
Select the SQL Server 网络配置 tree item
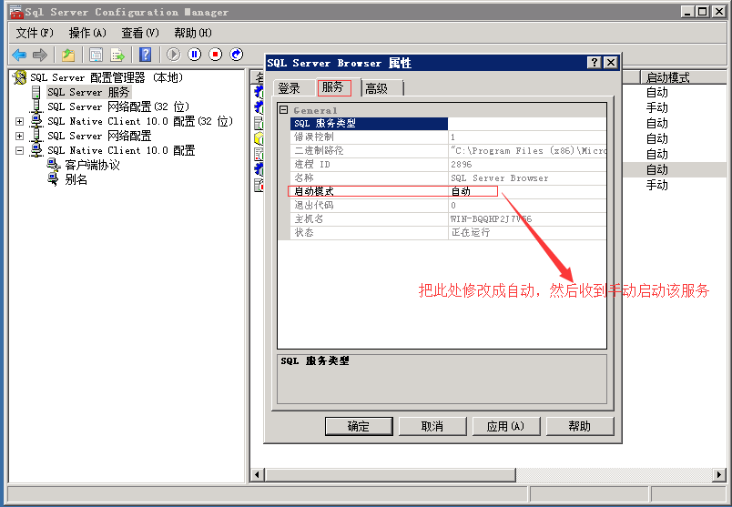point(99,136)
